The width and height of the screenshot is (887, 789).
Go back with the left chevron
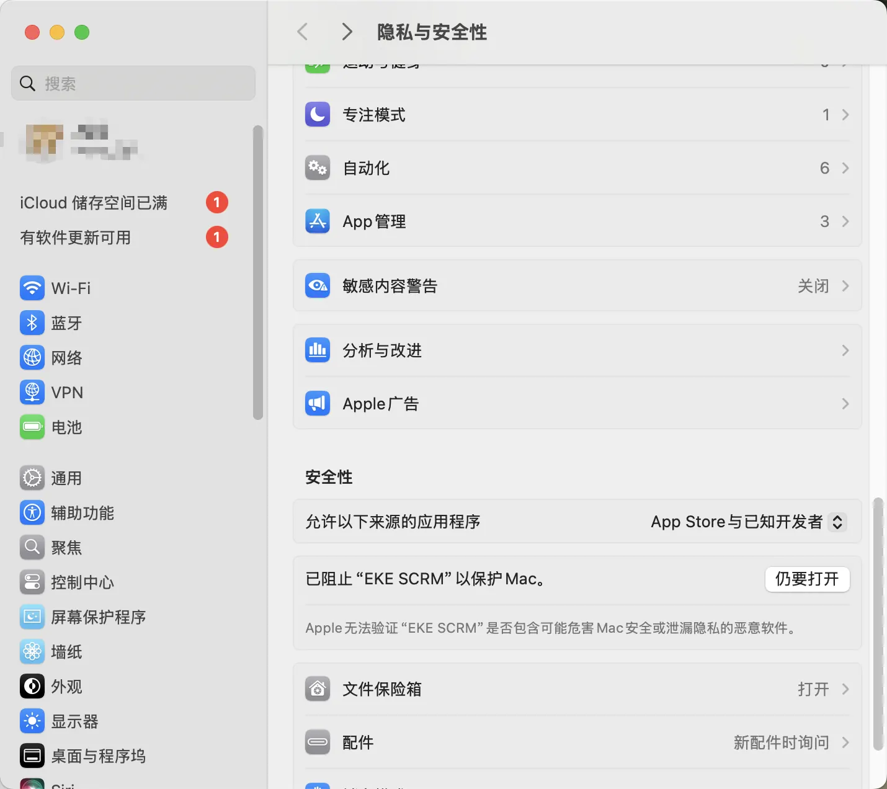(x=303, y=32)
